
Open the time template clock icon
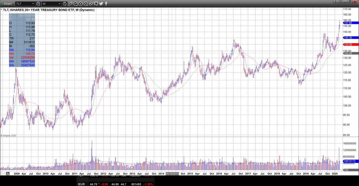tap(65, 4)
